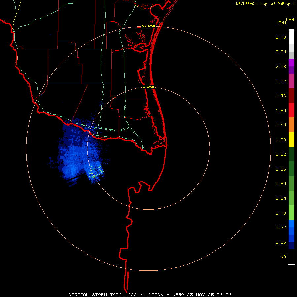Click the 0.80 legend value

[x=281, y=184]
